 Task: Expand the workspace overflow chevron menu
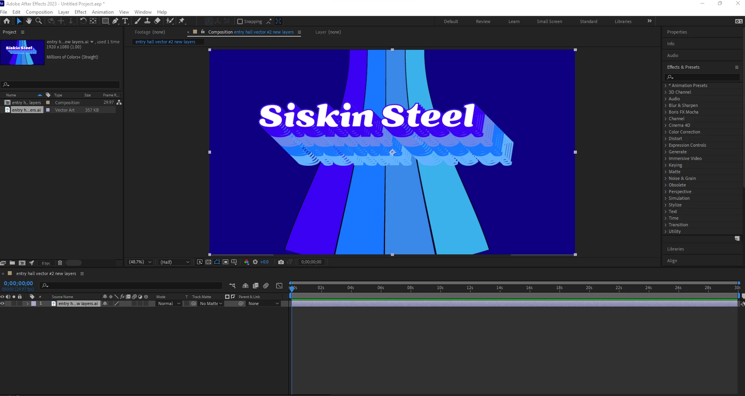tap(650, 21)
